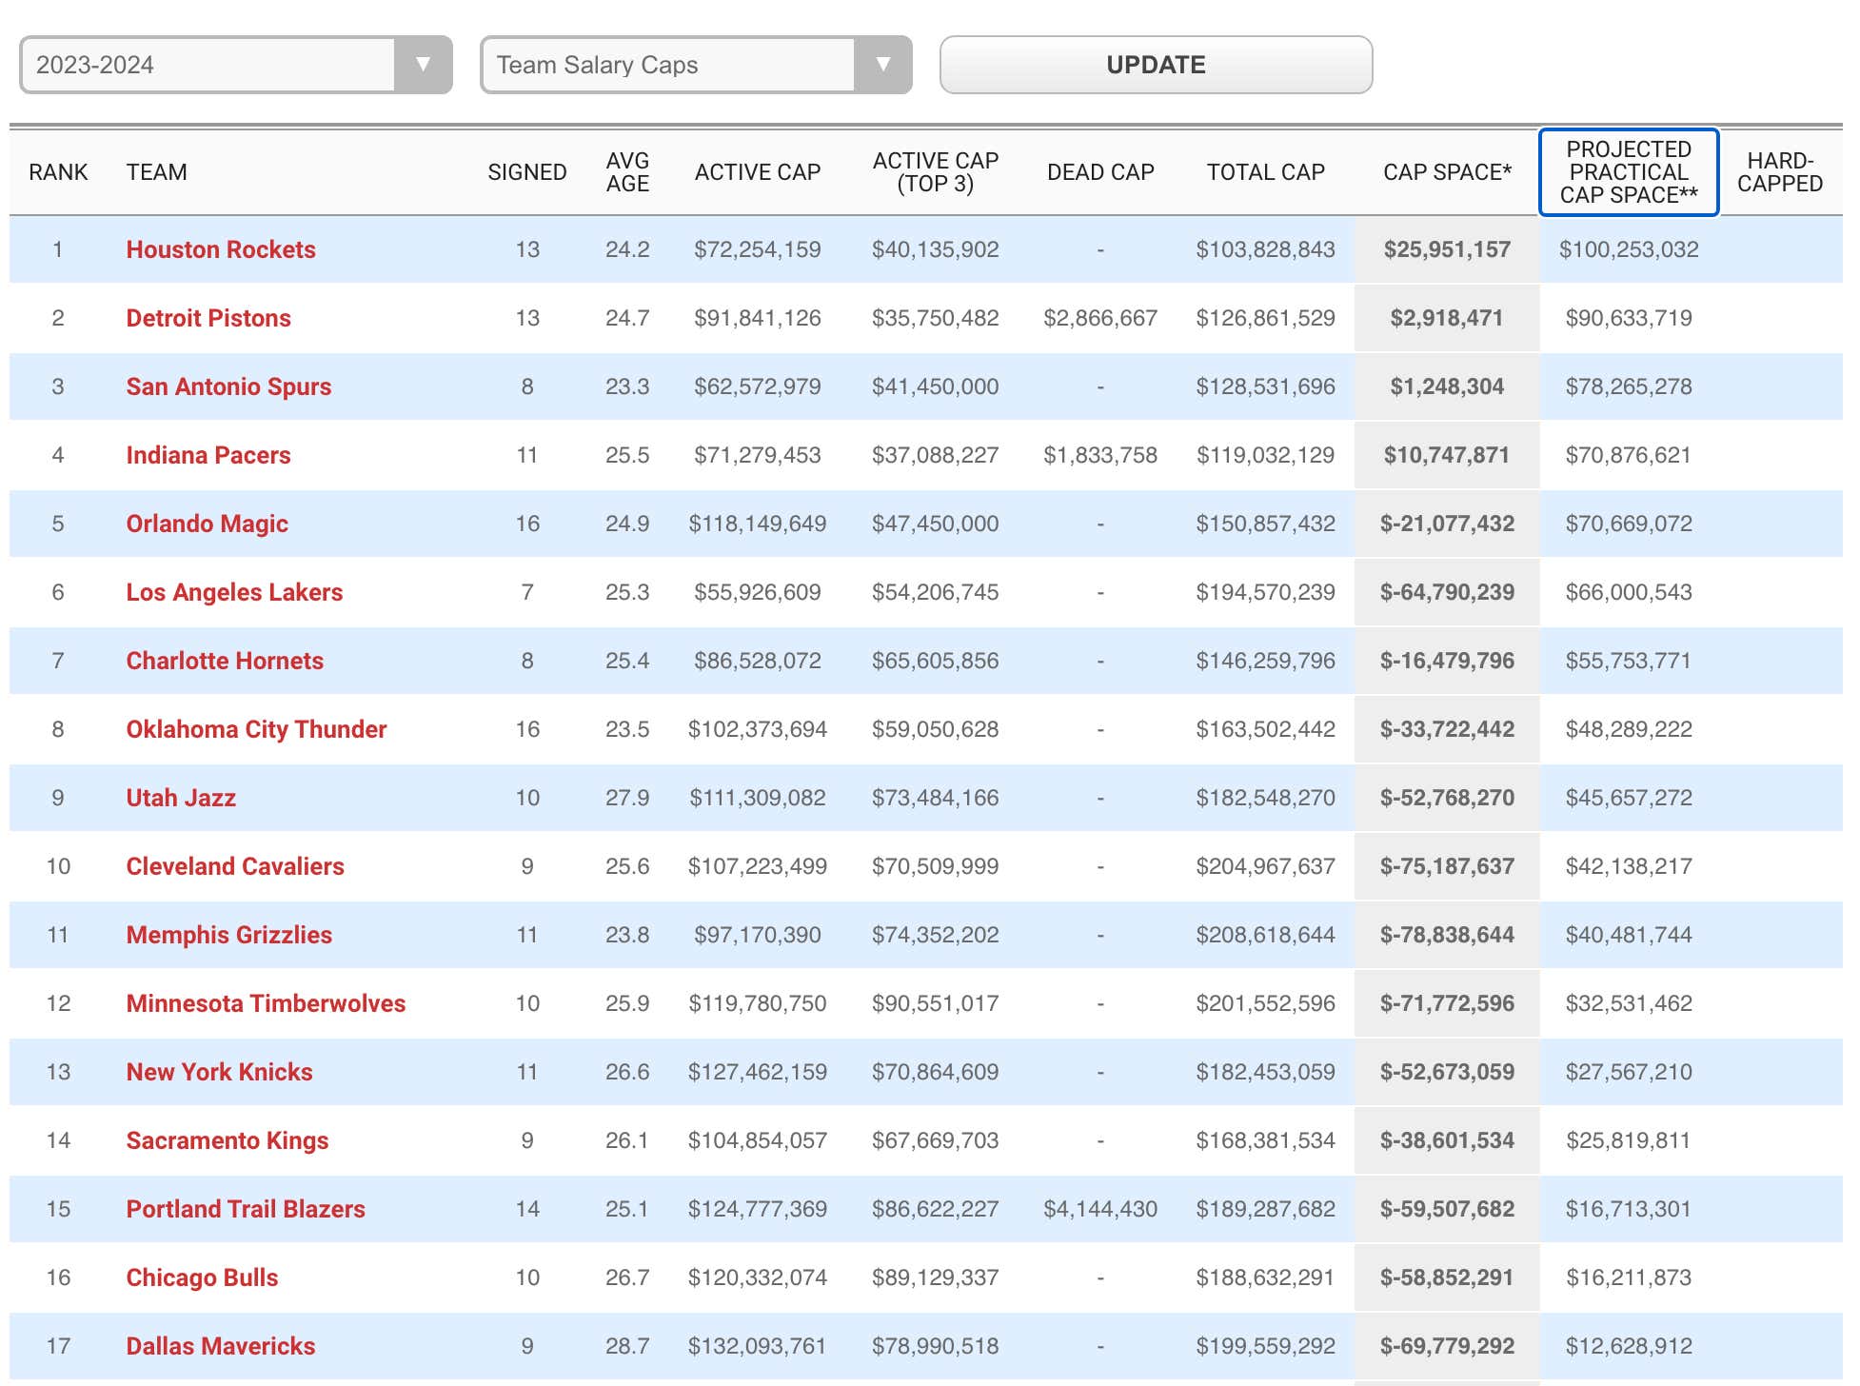Viewport: 1860px width, 1386px height.
Task: Sort by ACTIVE CAP (TOP 3) header
Action: pyautogui.click(x=936, y=172)
